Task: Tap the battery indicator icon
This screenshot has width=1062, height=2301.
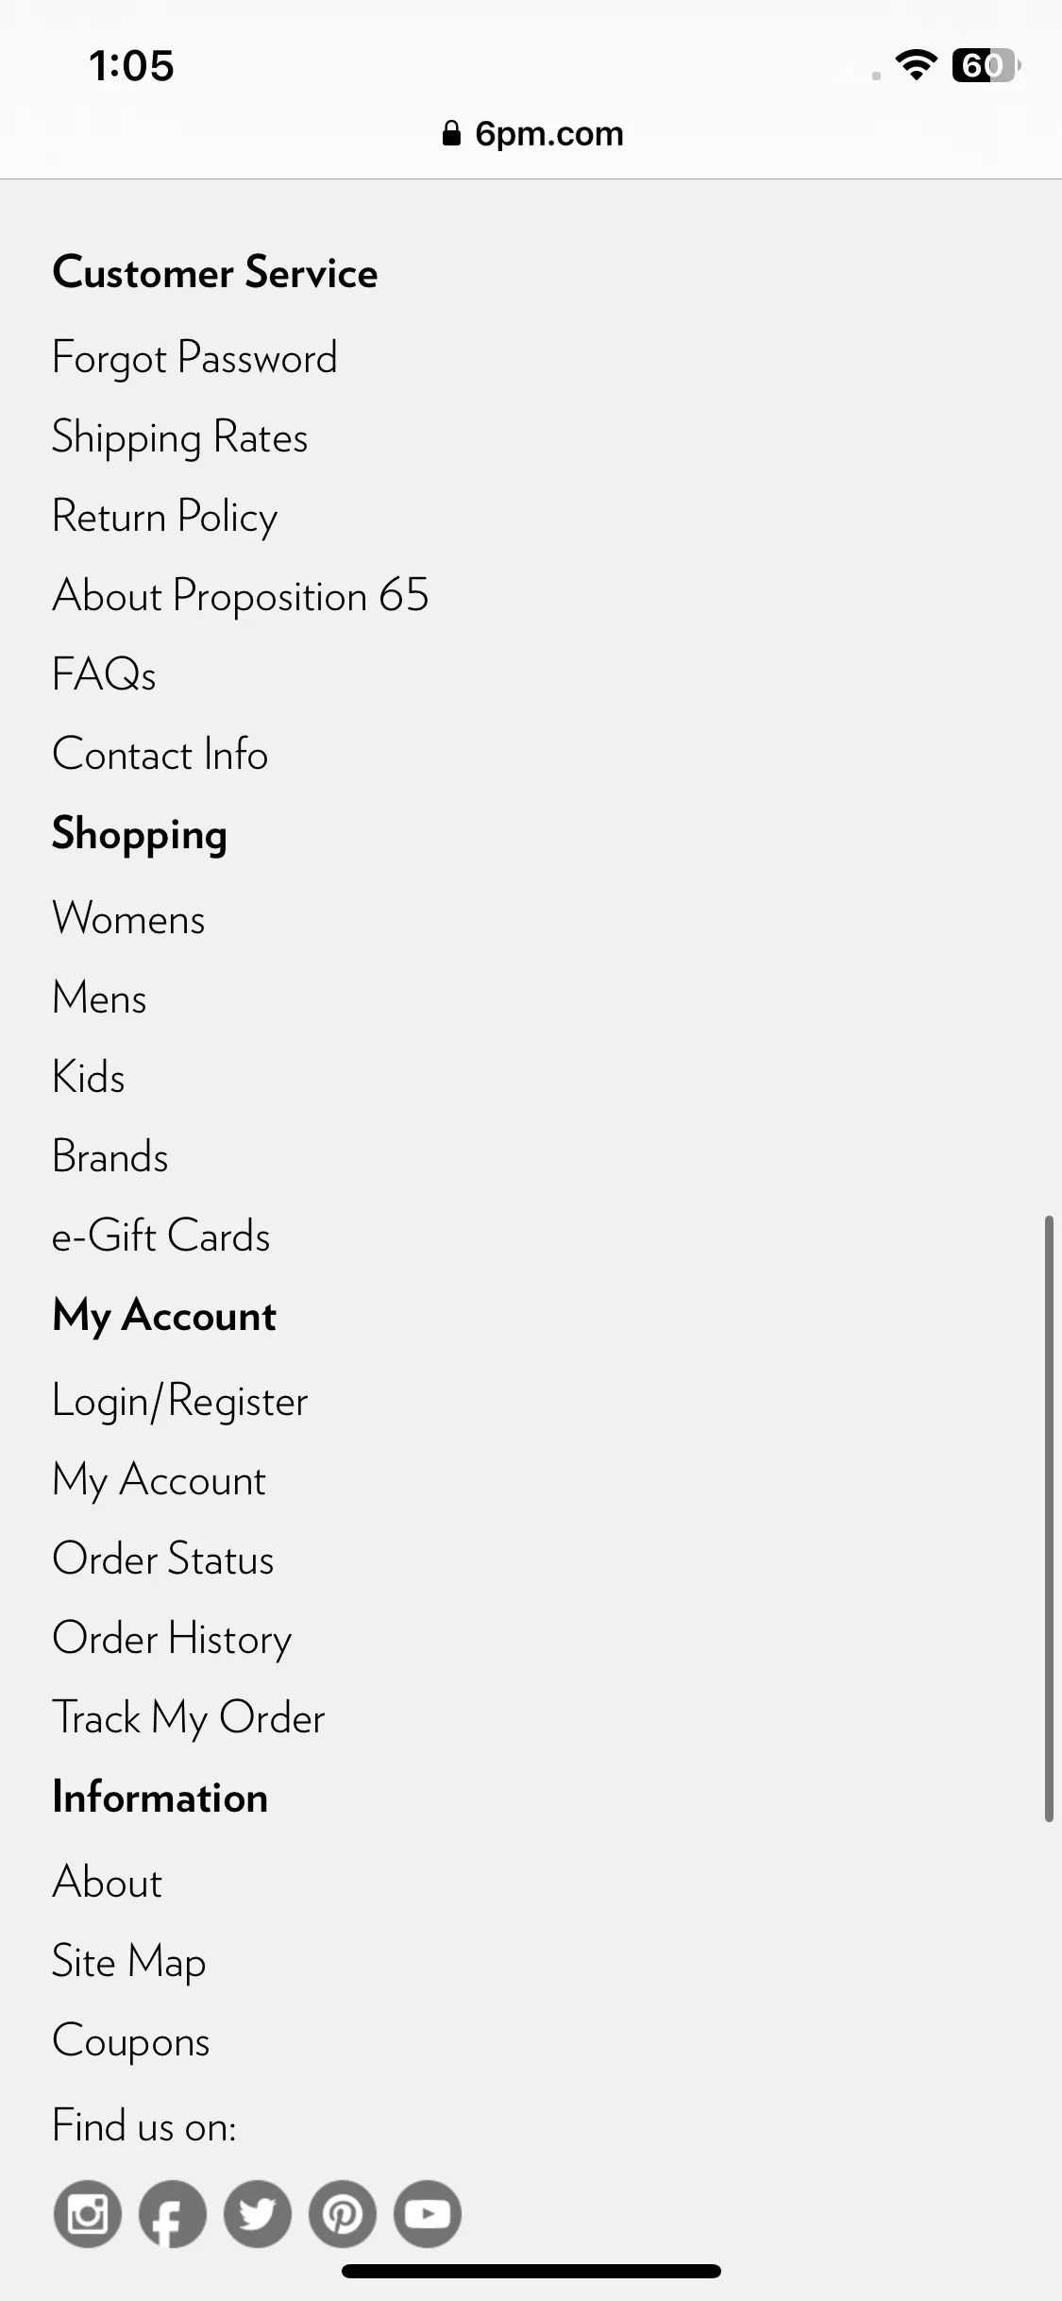Action: pyautogui.click(x=986, y=65)
